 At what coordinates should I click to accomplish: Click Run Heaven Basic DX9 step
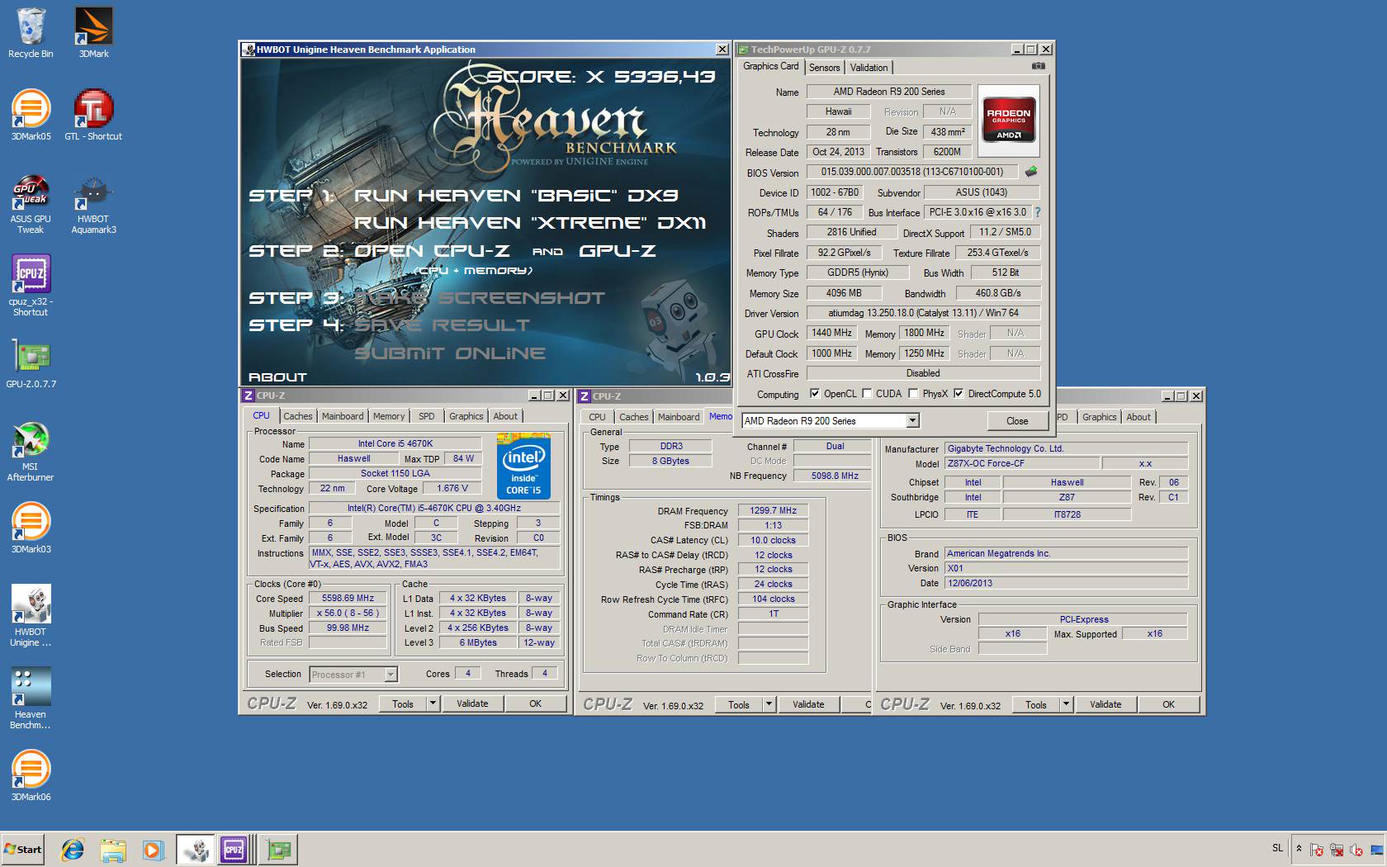point(516,196)
